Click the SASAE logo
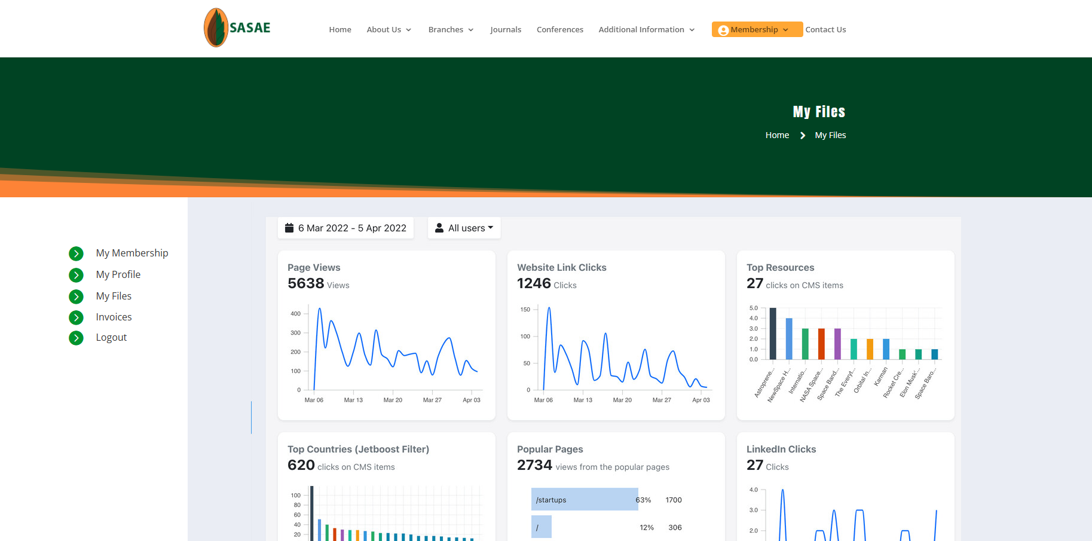Image resolution: width=1092 pixels, height=541 pixels. tap(237, 27)
